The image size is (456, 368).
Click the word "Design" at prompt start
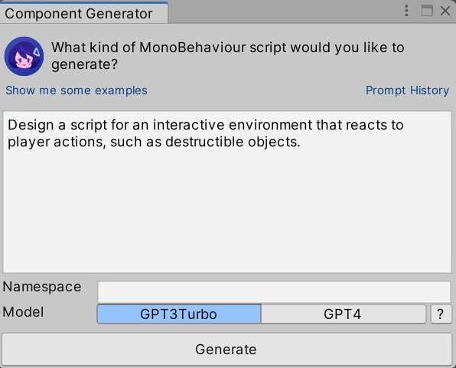tap(31, 125)
